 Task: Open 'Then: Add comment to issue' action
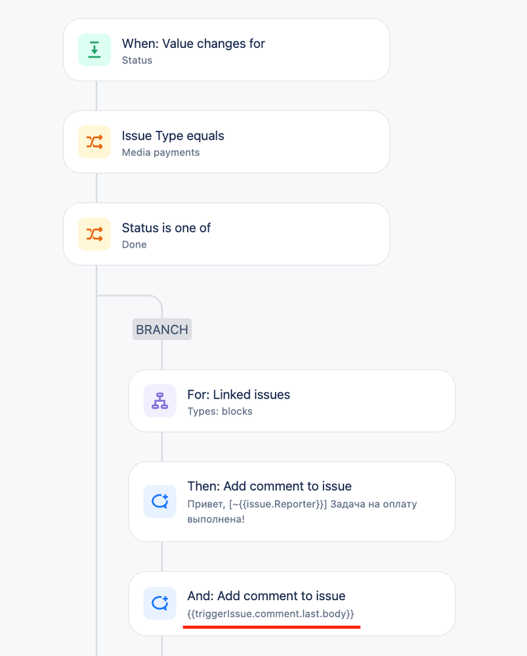click(x=292, y=502)
